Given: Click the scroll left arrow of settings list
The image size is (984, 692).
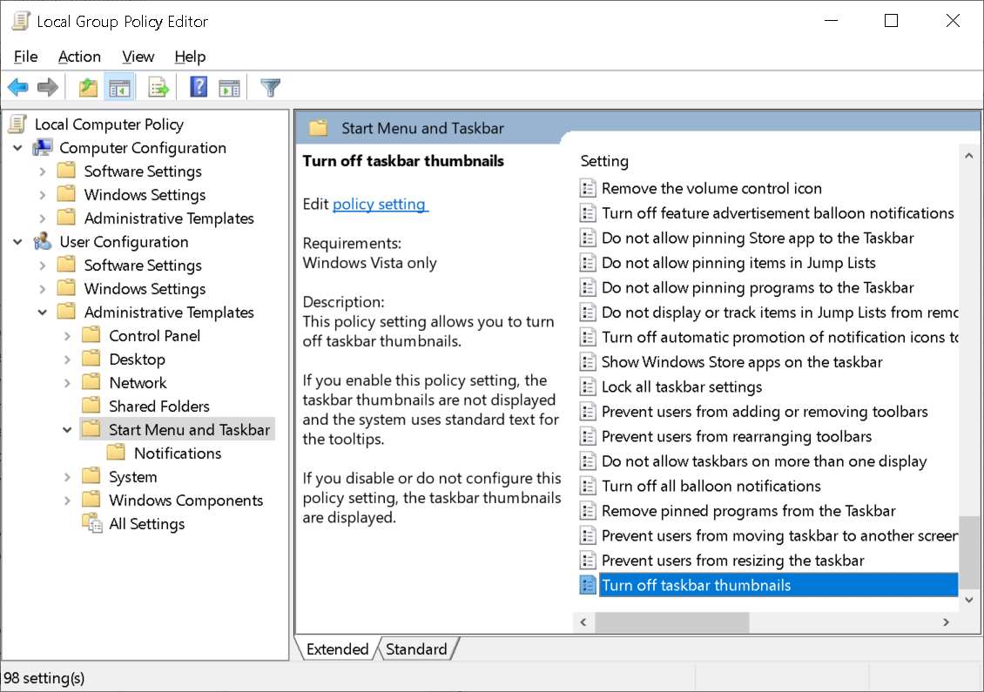Looking at the screenshot, I should point(583,621).
